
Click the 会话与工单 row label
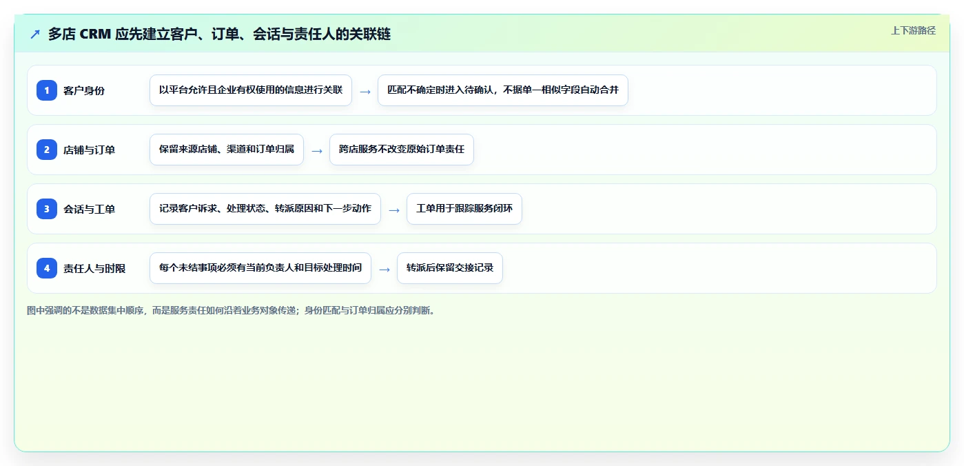click(90, 209)
